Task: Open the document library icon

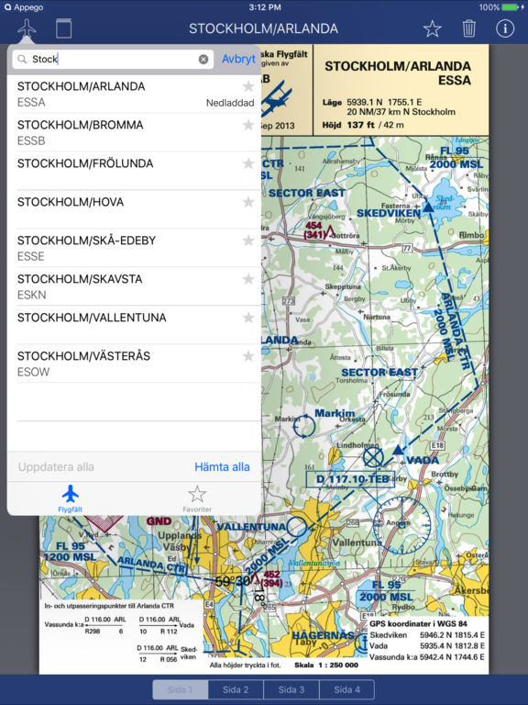Action: [64, 28]
